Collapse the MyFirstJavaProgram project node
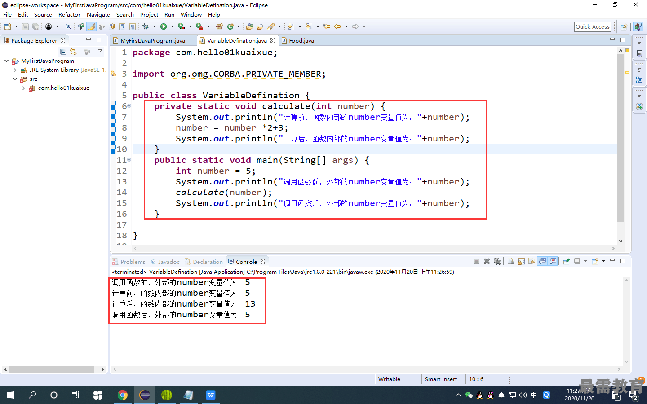Screen dimensions: 647x404 [6, 61]
